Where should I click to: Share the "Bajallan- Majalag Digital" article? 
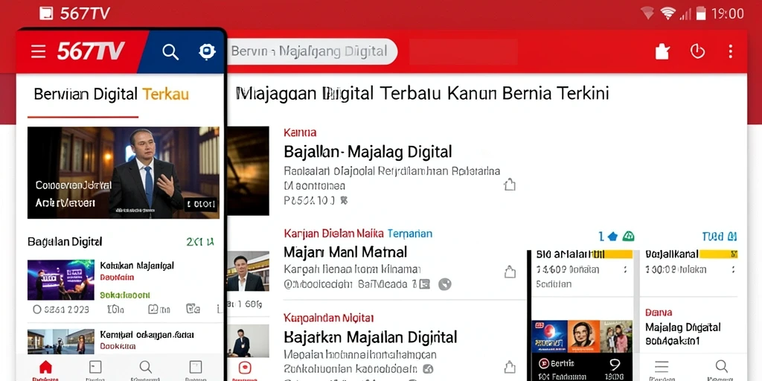tap(509, 185)
